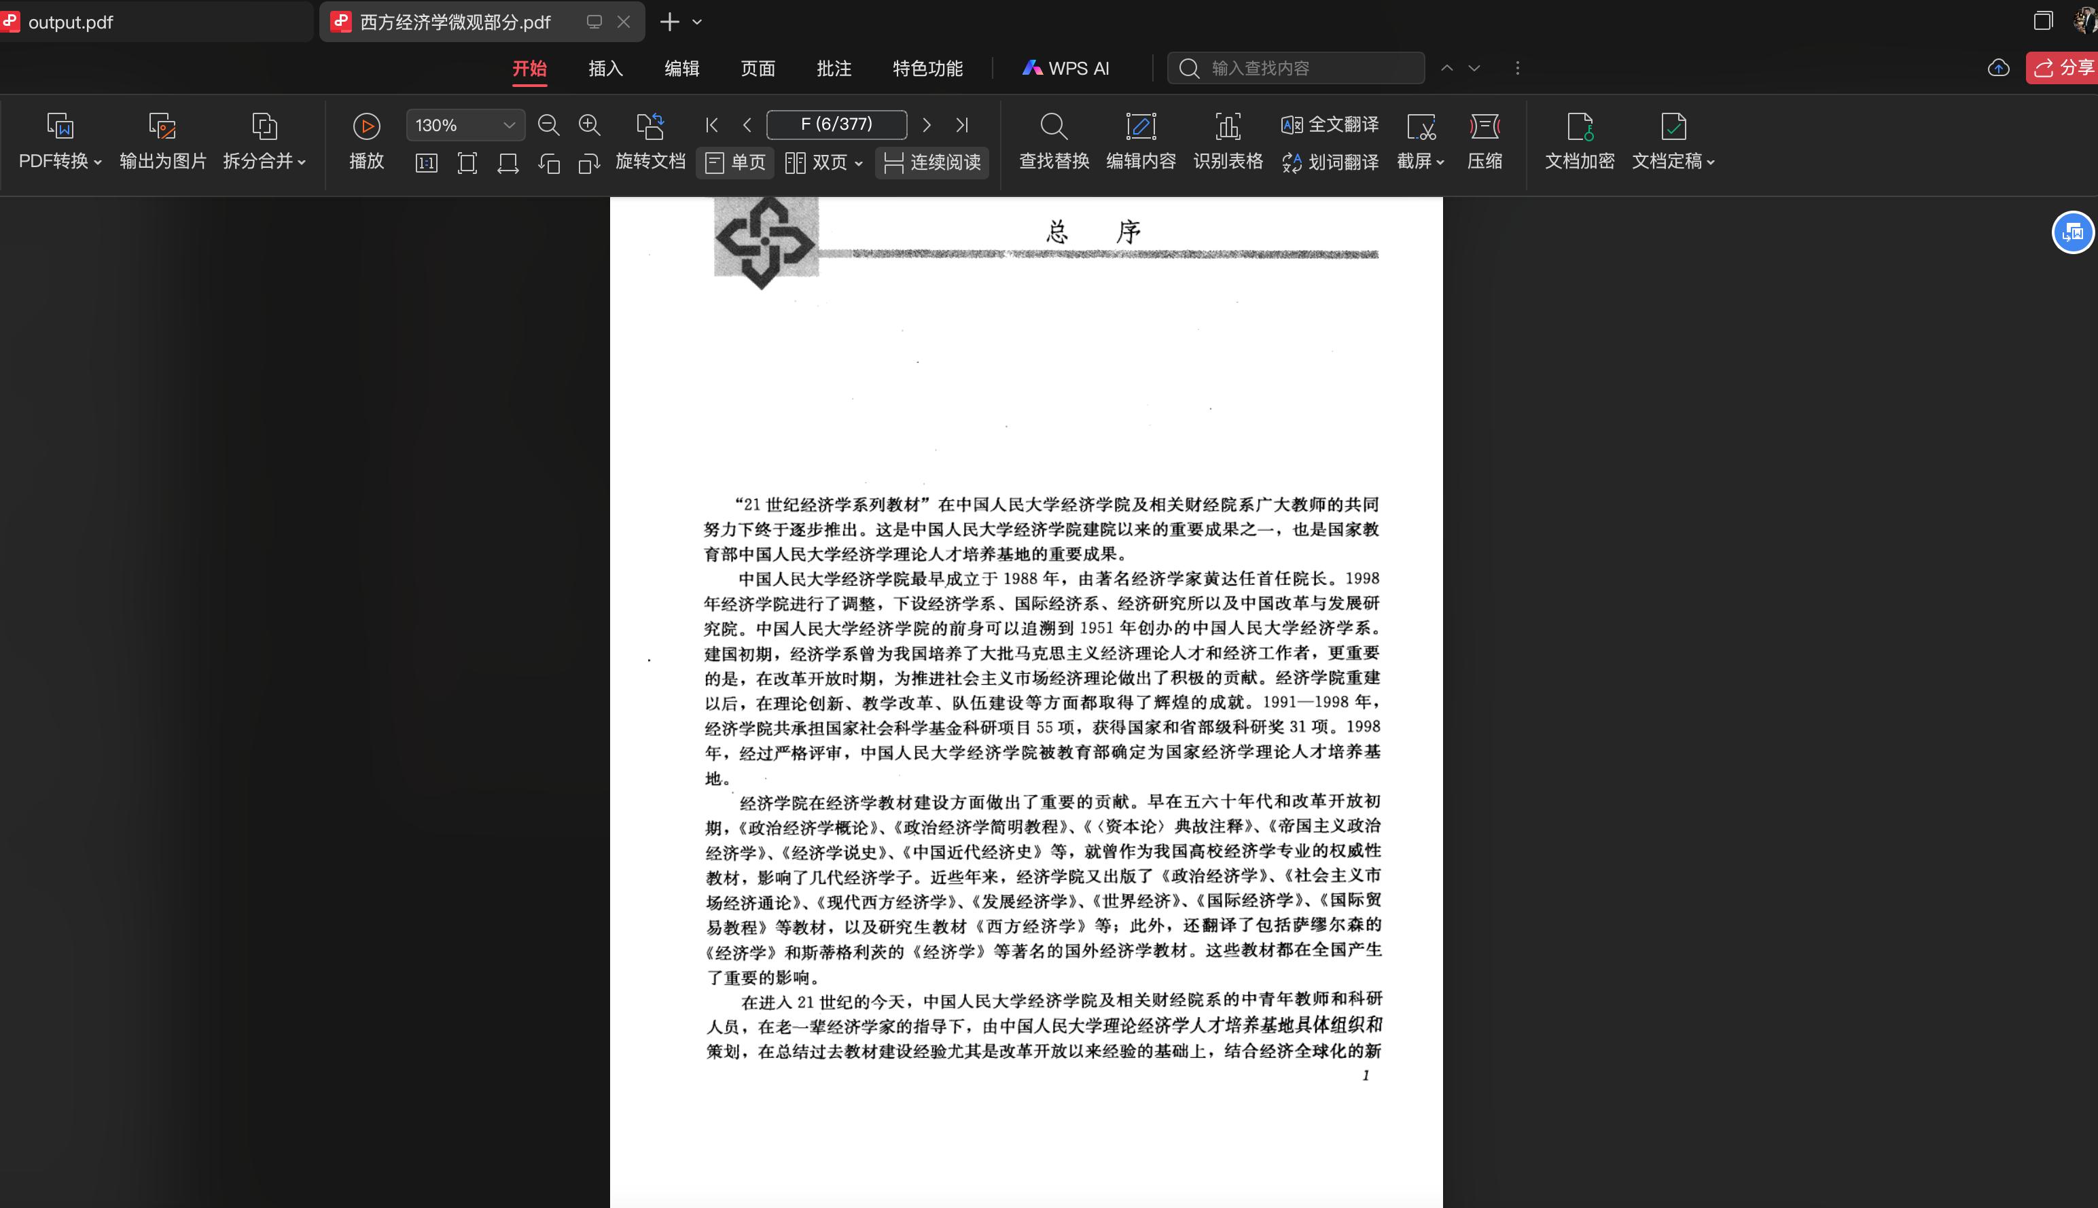Image resolution: width=2098 pixels, height=1208 pixels.
Task: Jump to the first page
Action: coord(711,125)
